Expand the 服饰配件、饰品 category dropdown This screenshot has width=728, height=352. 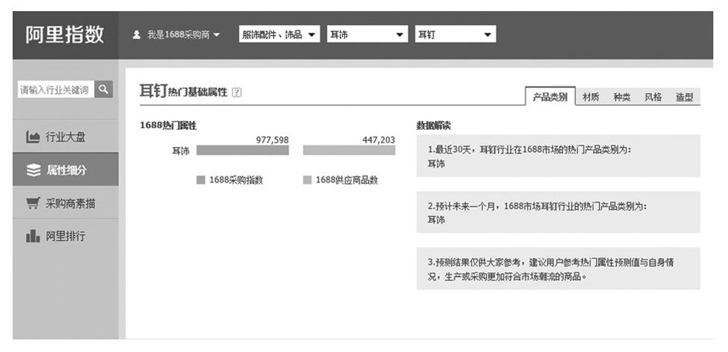(280, 34)
